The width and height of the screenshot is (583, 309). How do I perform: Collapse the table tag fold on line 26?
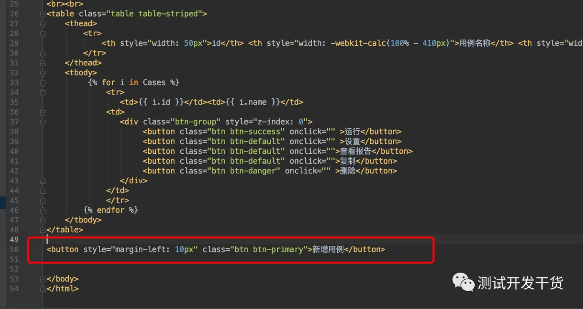42,15
